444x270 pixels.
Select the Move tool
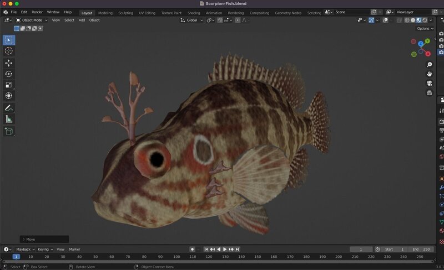tap(9, 63)
